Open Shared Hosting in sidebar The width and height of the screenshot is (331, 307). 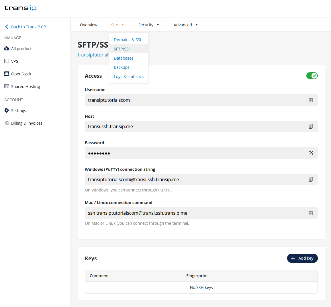[x=25, y=87]
